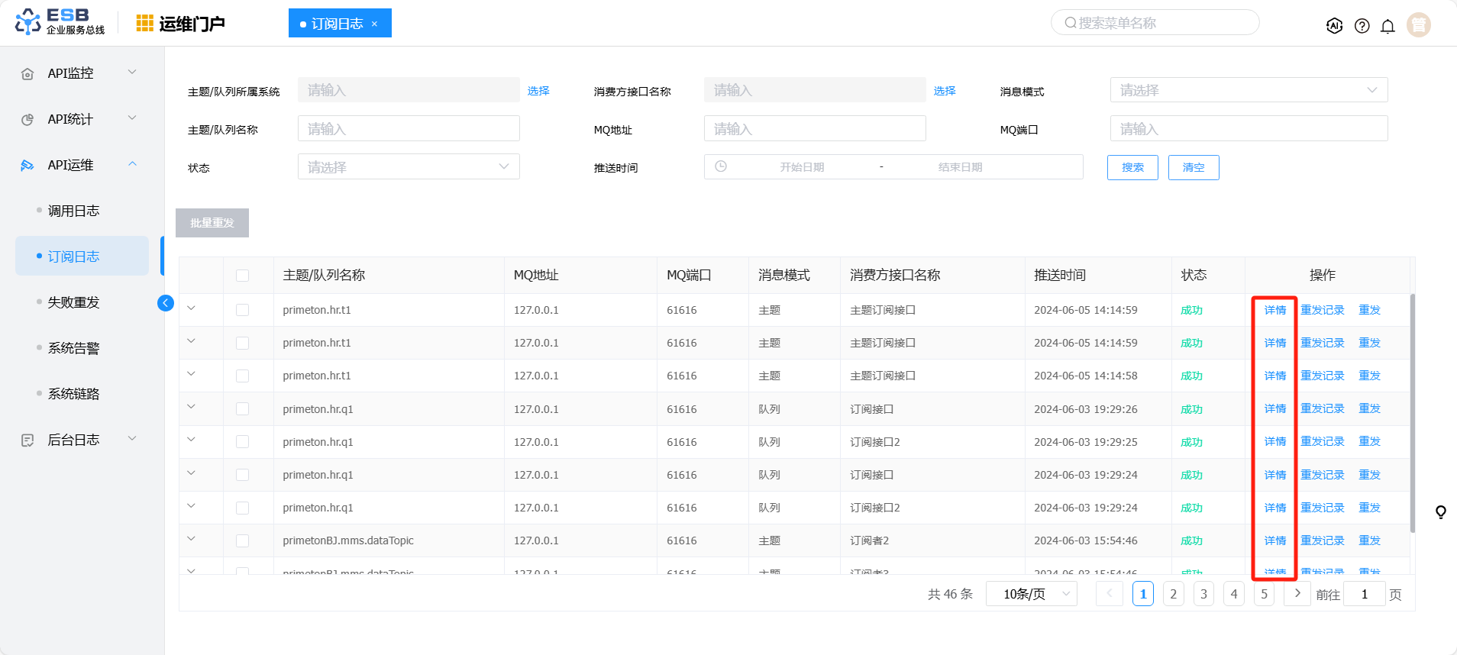Click the MQ地址 input field

[814, 129]
